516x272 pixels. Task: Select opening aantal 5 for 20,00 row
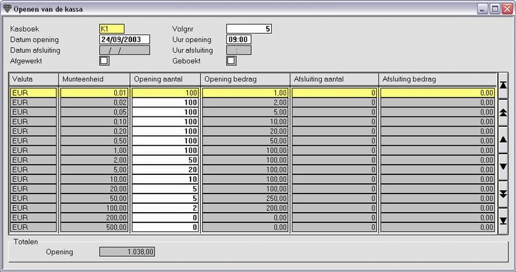165,189
